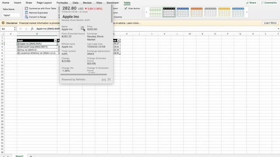This screenshot has height=157, width=280.
Task: Select the grey table style
Action: (x=210, y=12)
